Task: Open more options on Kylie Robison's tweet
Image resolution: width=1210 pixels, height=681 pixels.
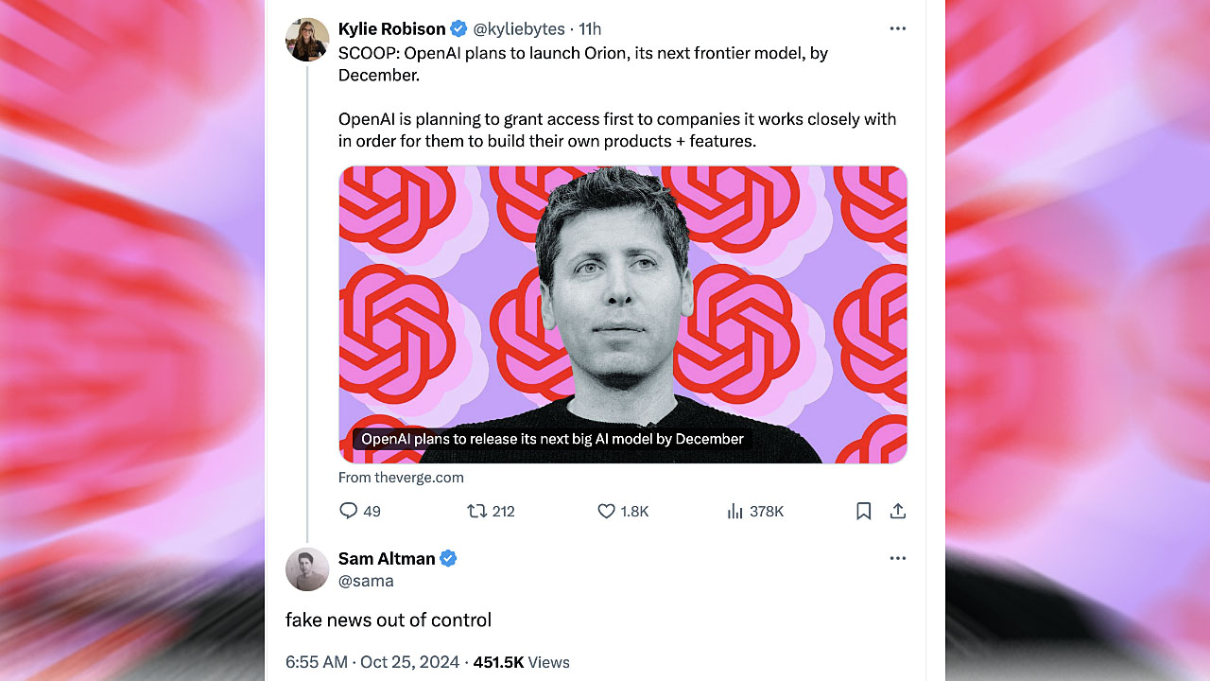Action: coord(898,28)
